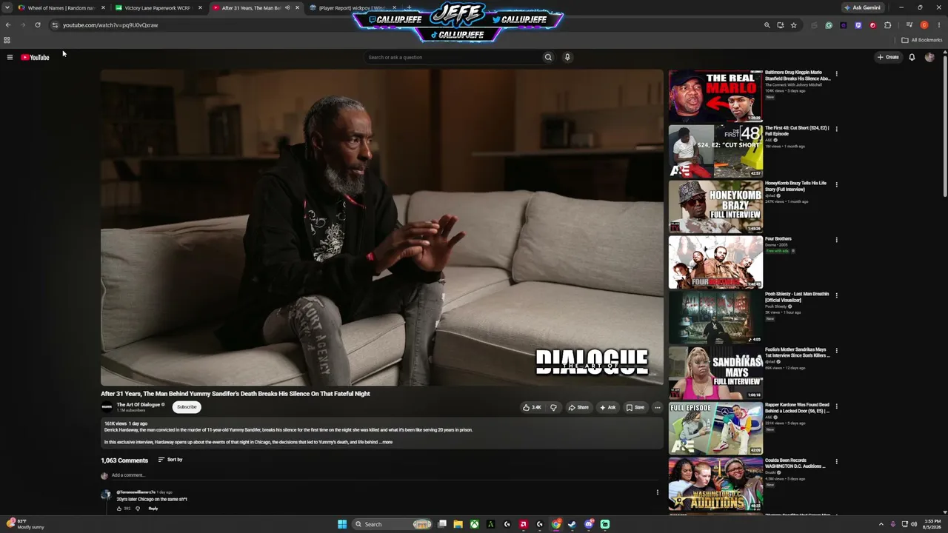Open Sort by comments dropdown

click(x=170, y=460)
